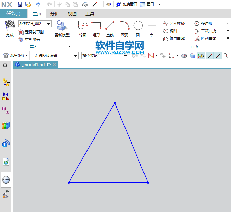Open the selection filter (无选择过滤器) combo box
Viewport: 231px width, 212px height.
coord(56,56)
